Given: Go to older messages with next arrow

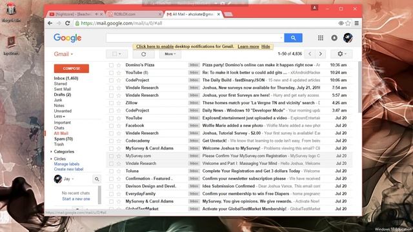Looking at the screenshot, I should (321, 54).
